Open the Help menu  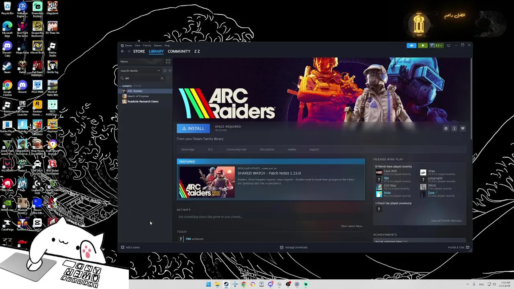[x=167, y=45]
